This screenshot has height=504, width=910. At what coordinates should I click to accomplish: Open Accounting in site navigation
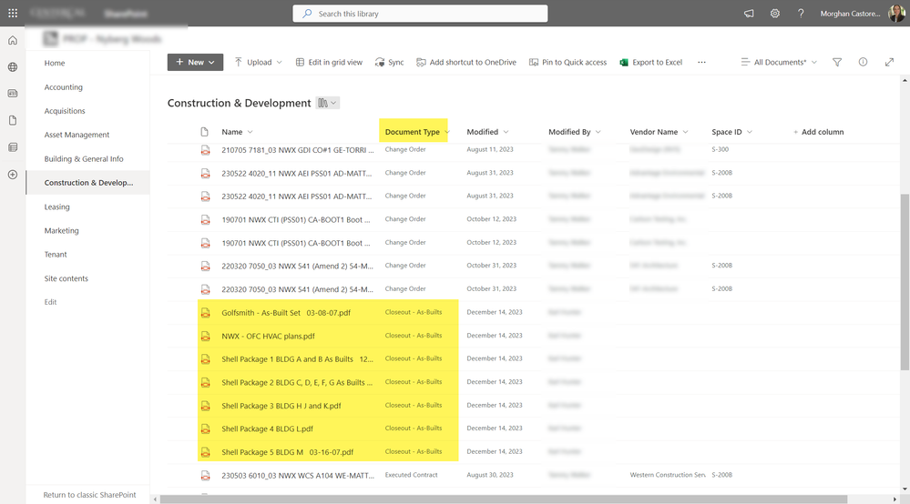(x=63, y=87)
